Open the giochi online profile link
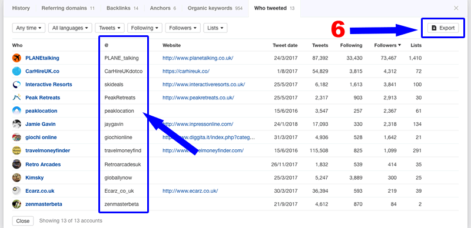471x228 pixels. tap(41, 137)
